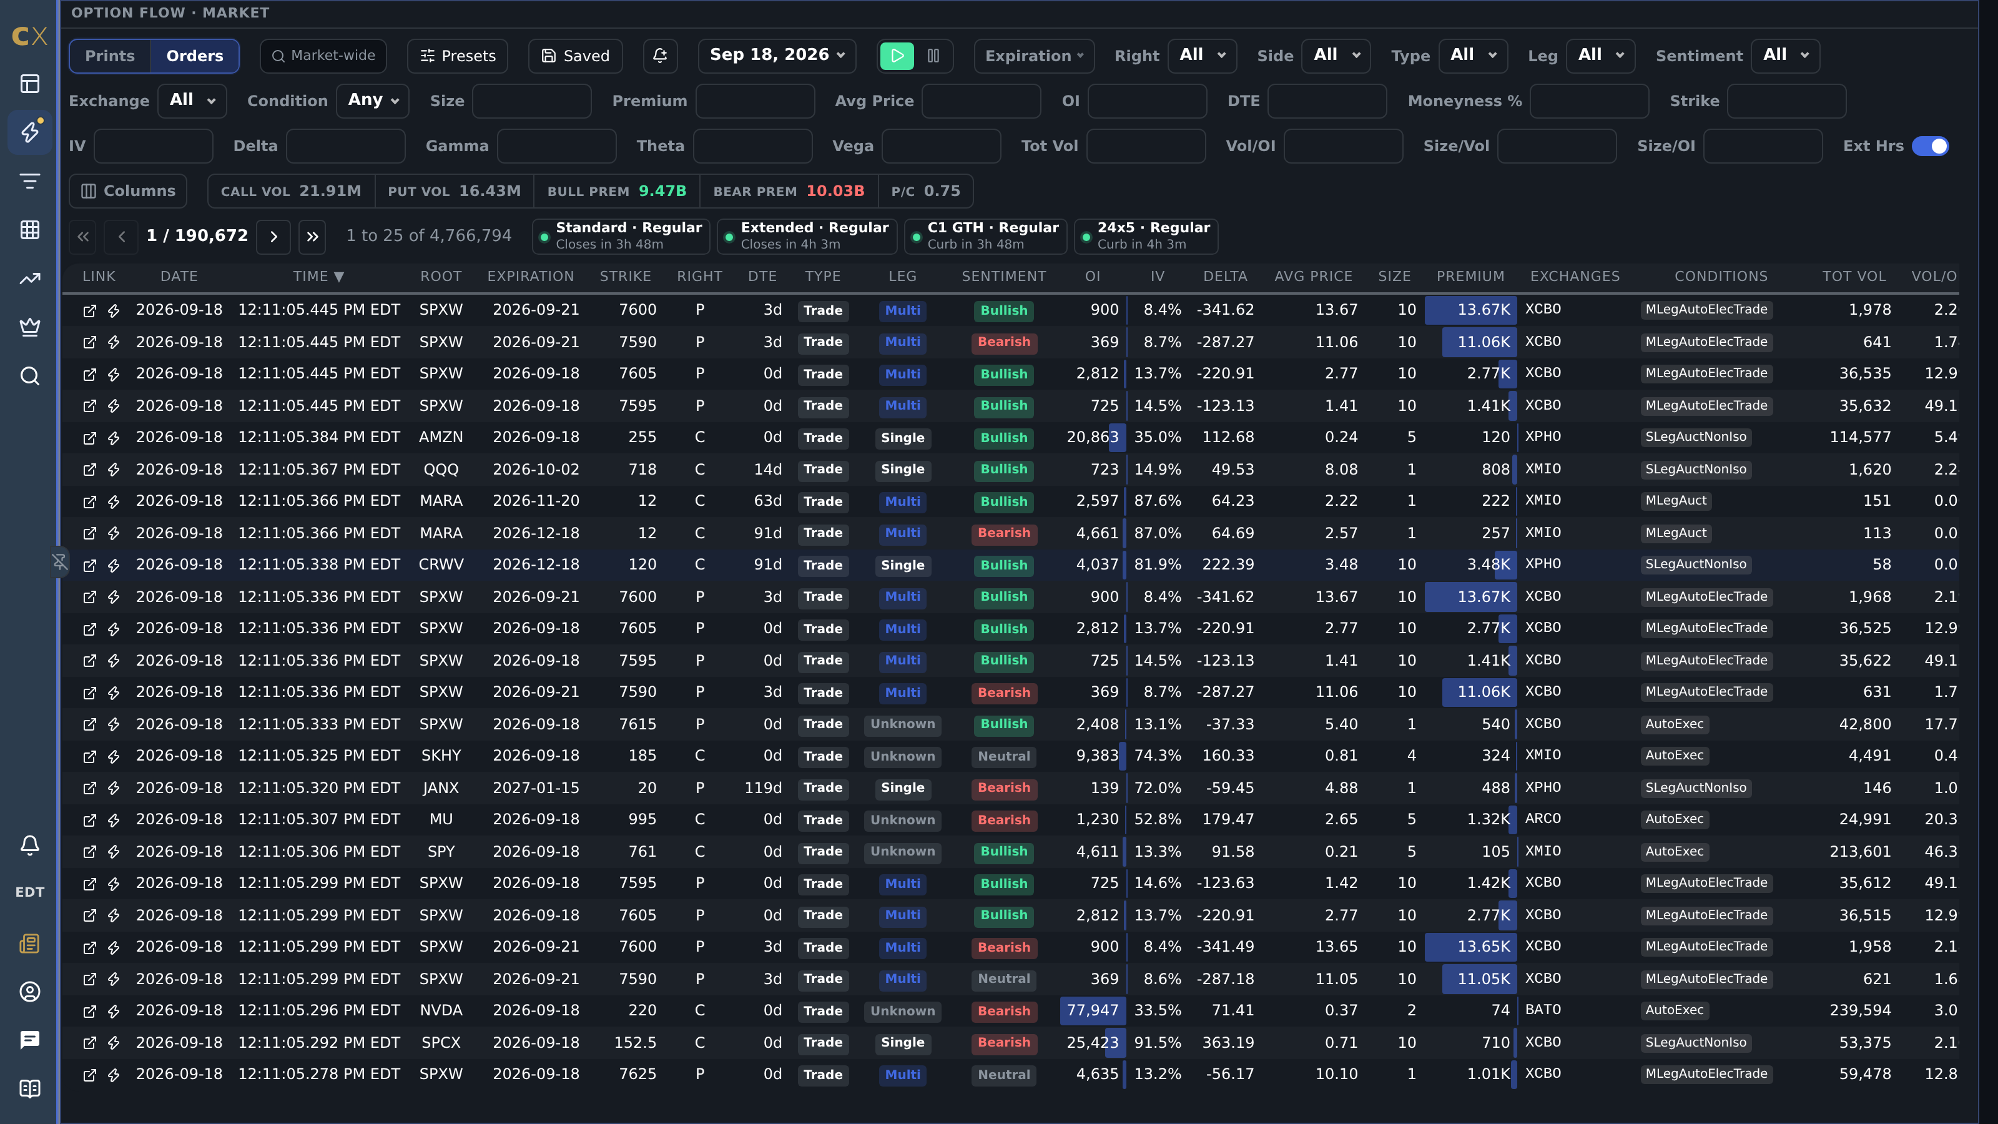
Task: Go to the next page arrow
Action: point(274,237)
